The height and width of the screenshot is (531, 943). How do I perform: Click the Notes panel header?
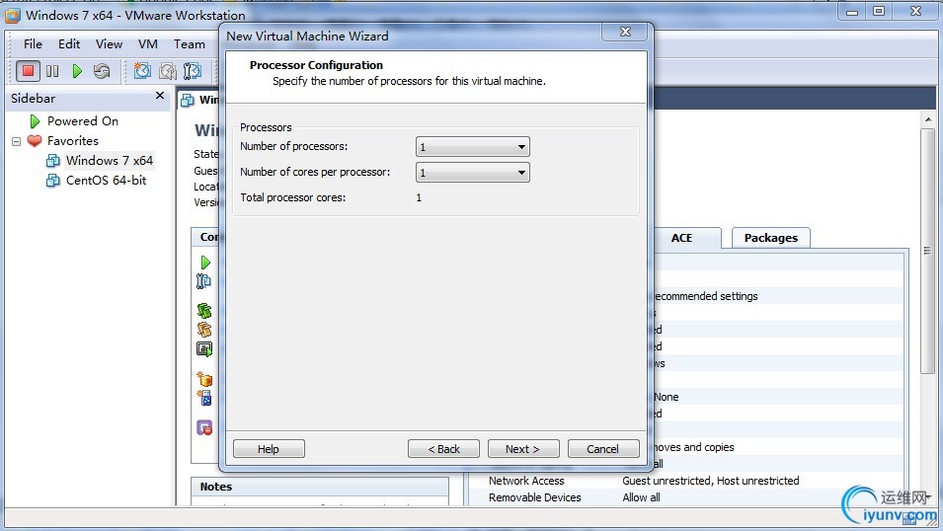[x=320, y=487]
